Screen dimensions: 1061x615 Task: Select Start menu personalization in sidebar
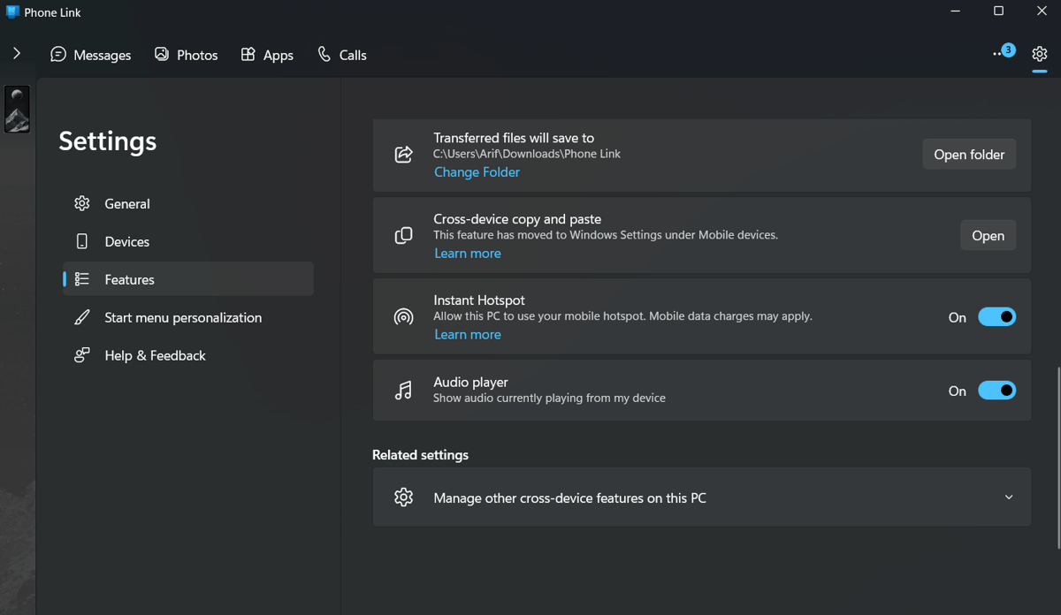(183, 317)
